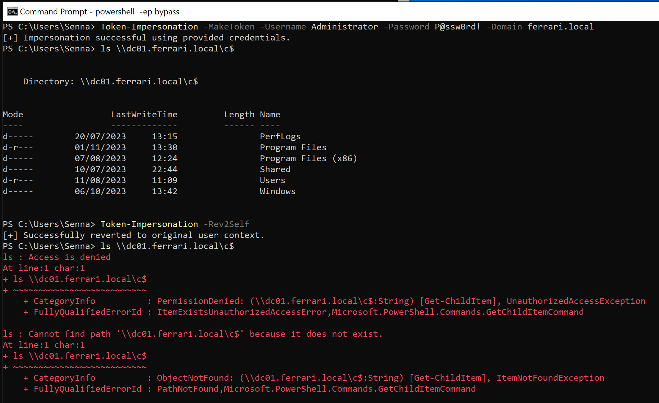Image resolution: width=659 pixels, height=403 pixels.
Task: Click the Users directory name
Action: tap(272, 180)
